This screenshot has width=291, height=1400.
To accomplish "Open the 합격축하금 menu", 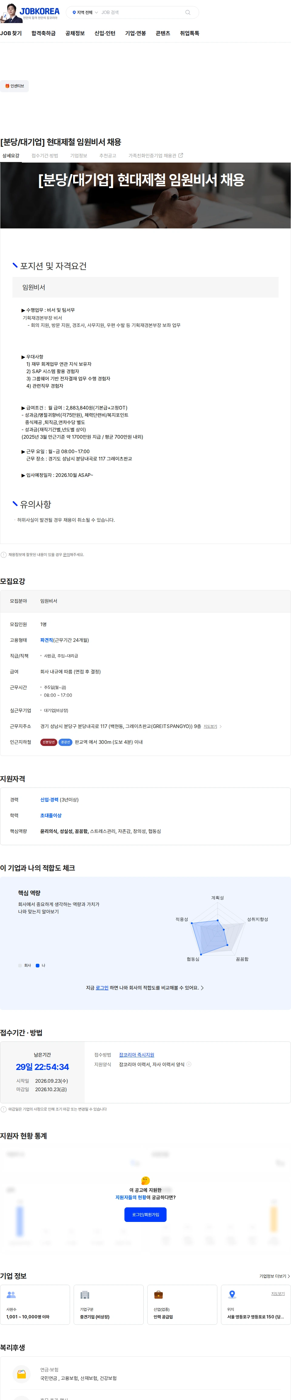I will click(43, 33).
